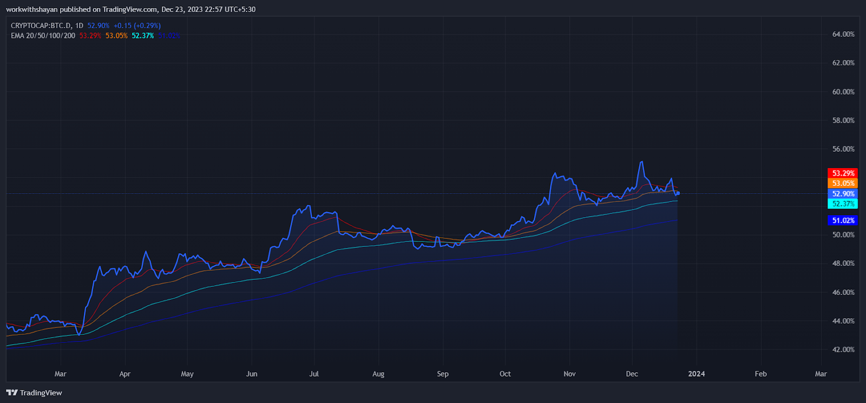Click the blue 52.90% current price tag on the axis
Screen dimensions: 866x403
(843, 194)
